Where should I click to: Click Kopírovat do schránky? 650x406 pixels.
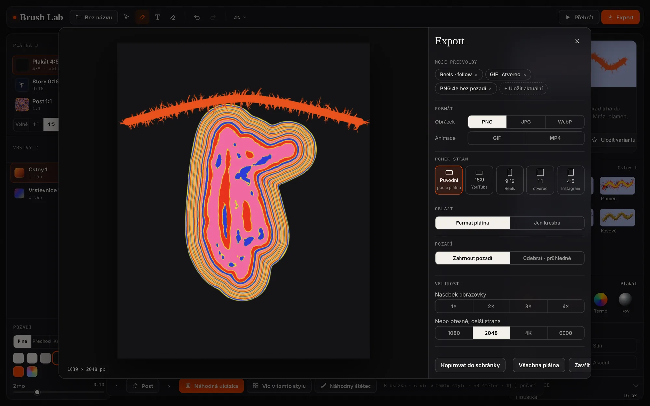point(470,365)
